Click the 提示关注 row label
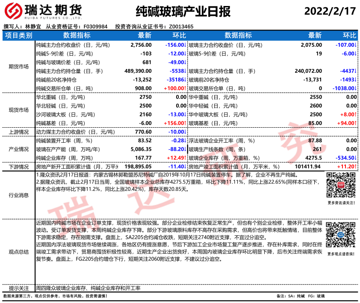The height and width of the screenshot is (303, 360). tap(18, 288)
